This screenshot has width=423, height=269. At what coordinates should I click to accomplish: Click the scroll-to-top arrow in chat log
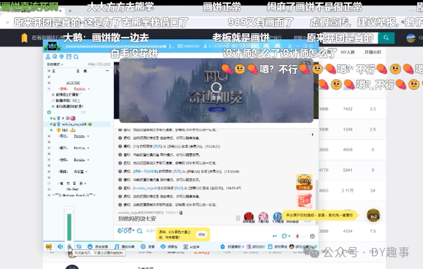point(313,134)
